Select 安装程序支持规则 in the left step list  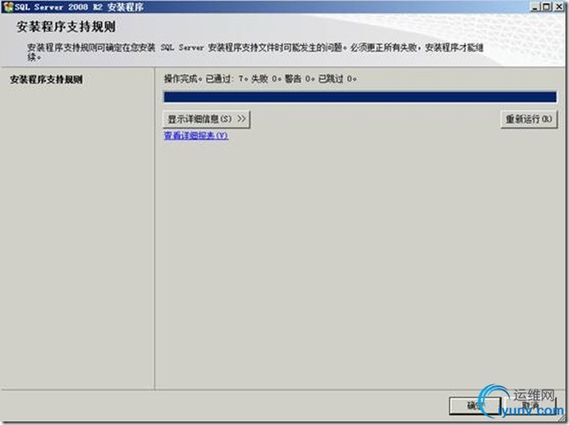click(47, 80)
